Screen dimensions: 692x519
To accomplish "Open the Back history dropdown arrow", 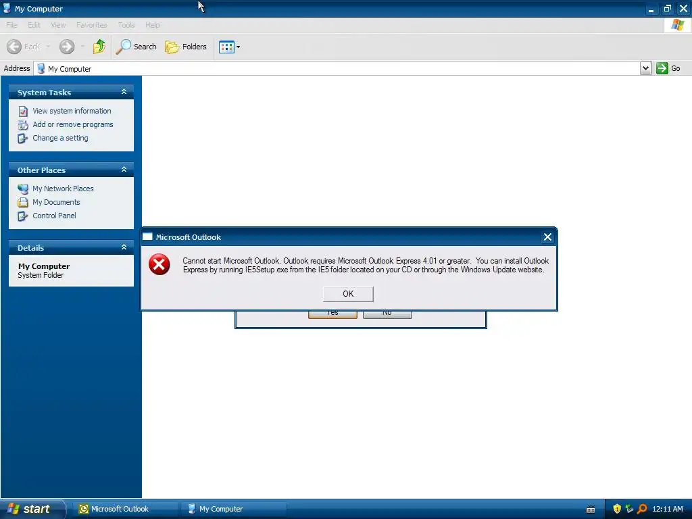I will (48, 47).
